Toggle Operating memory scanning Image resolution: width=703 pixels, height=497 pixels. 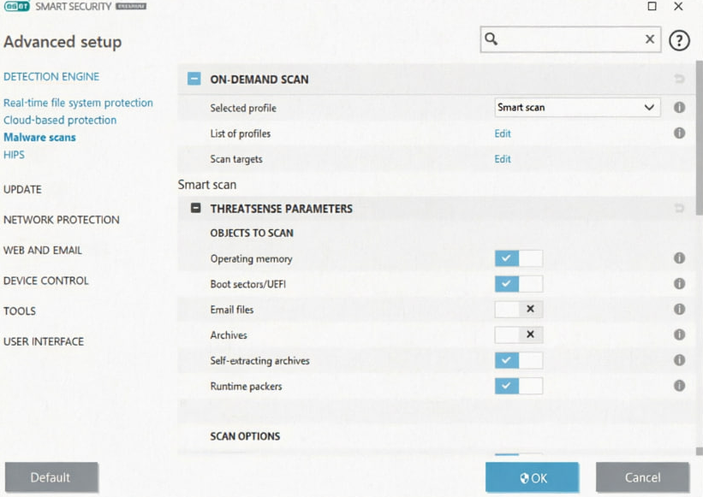(519, 258)
